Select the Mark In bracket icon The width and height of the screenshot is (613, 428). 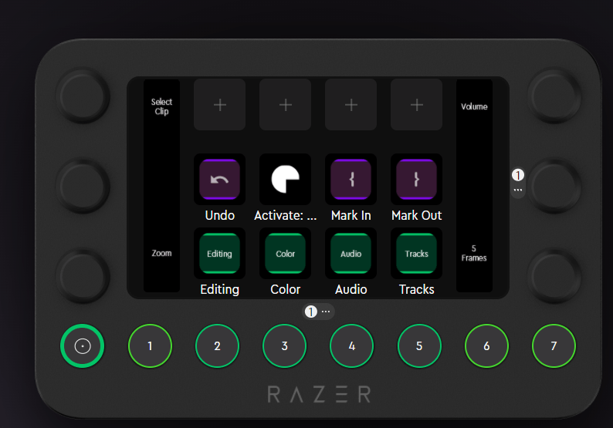tap(351, 180)
